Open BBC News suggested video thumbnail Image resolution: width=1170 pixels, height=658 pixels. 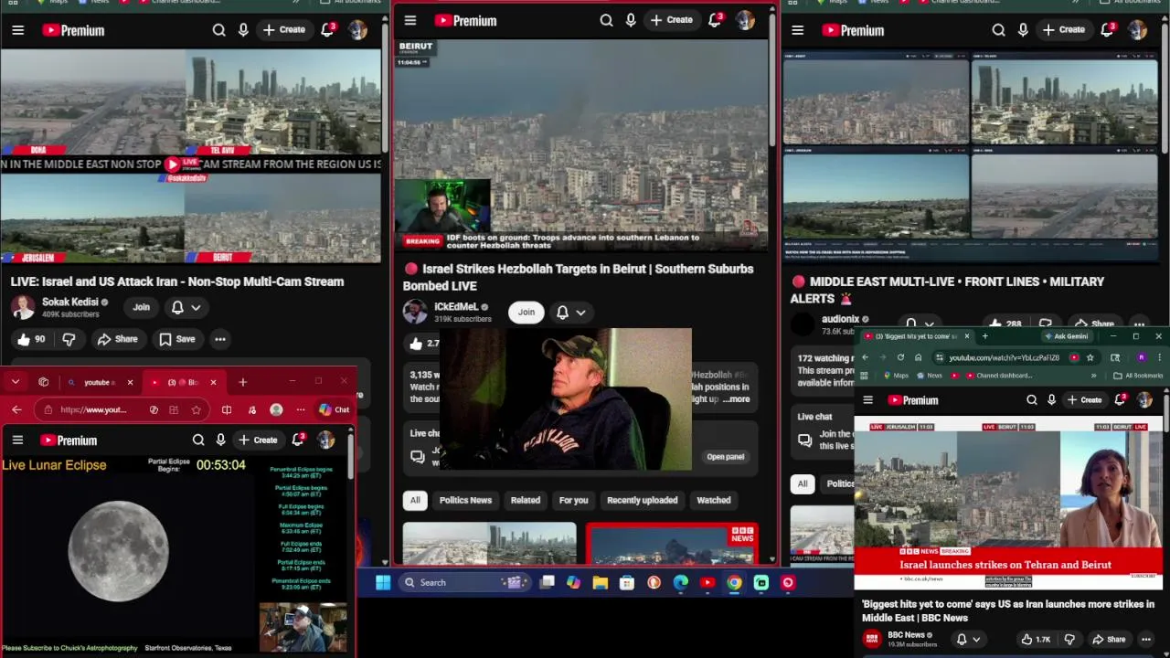click(671, 545)
